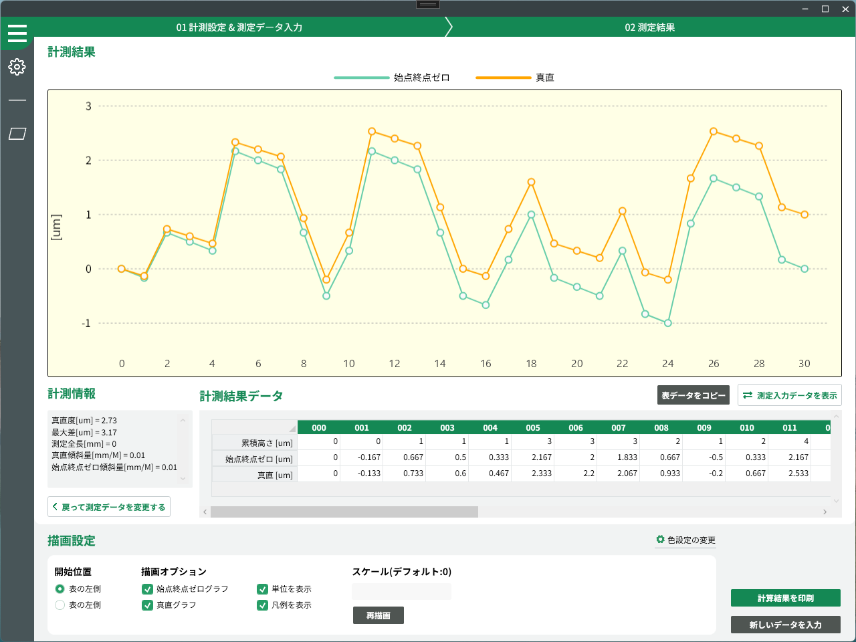Viewport: 856px width, 642px height.
Task: Select the parallelogram flatness sidebar icon
Action: [17, 134]
